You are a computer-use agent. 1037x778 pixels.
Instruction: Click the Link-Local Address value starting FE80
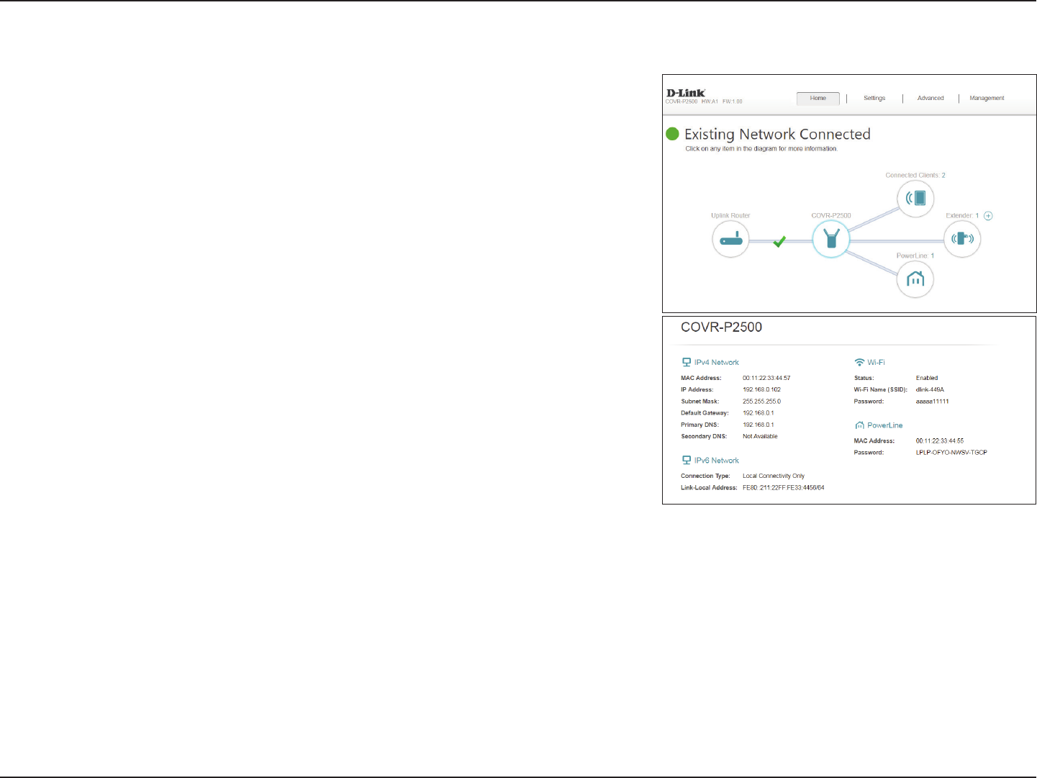[784, 488]
